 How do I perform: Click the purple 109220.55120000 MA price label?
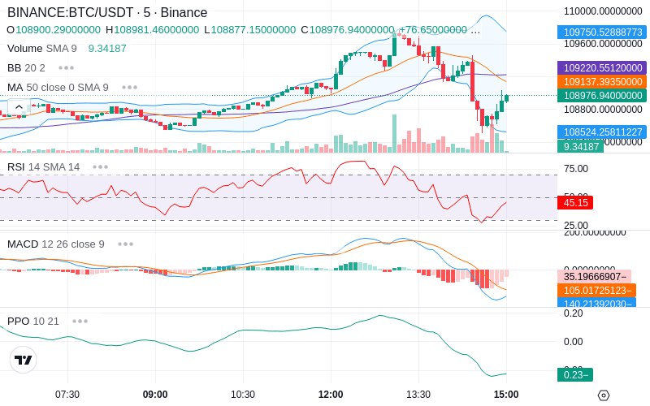pos(602,68)
